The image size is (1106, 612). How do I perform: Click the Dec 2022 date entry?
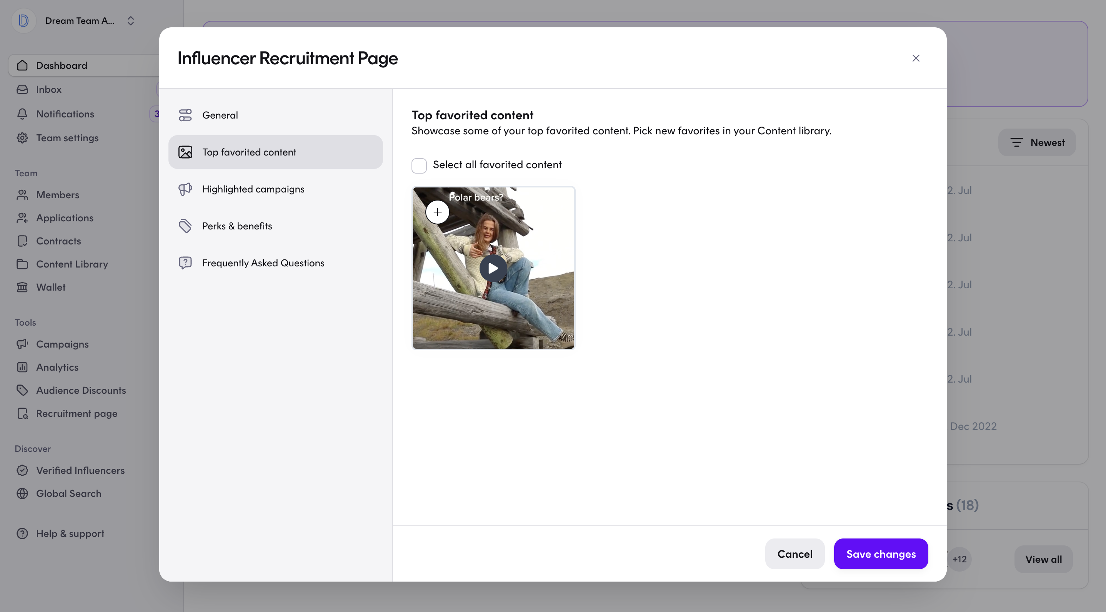973,426
